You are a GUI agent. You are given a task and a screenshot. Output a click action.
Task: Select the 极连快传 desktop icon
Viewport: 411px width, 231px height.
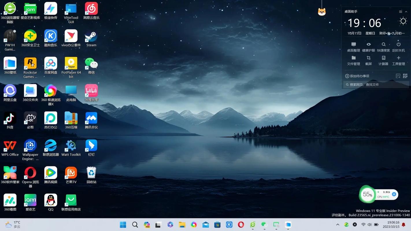[x=51, y=11]
